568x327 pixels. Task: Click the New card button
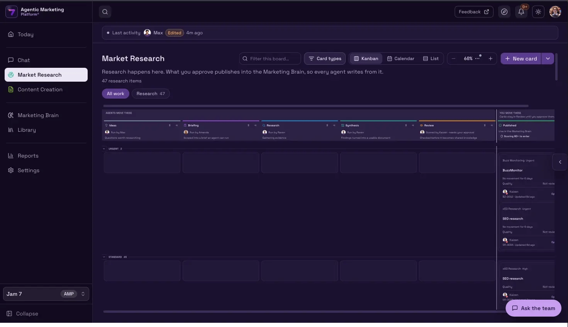coord(521,59)
